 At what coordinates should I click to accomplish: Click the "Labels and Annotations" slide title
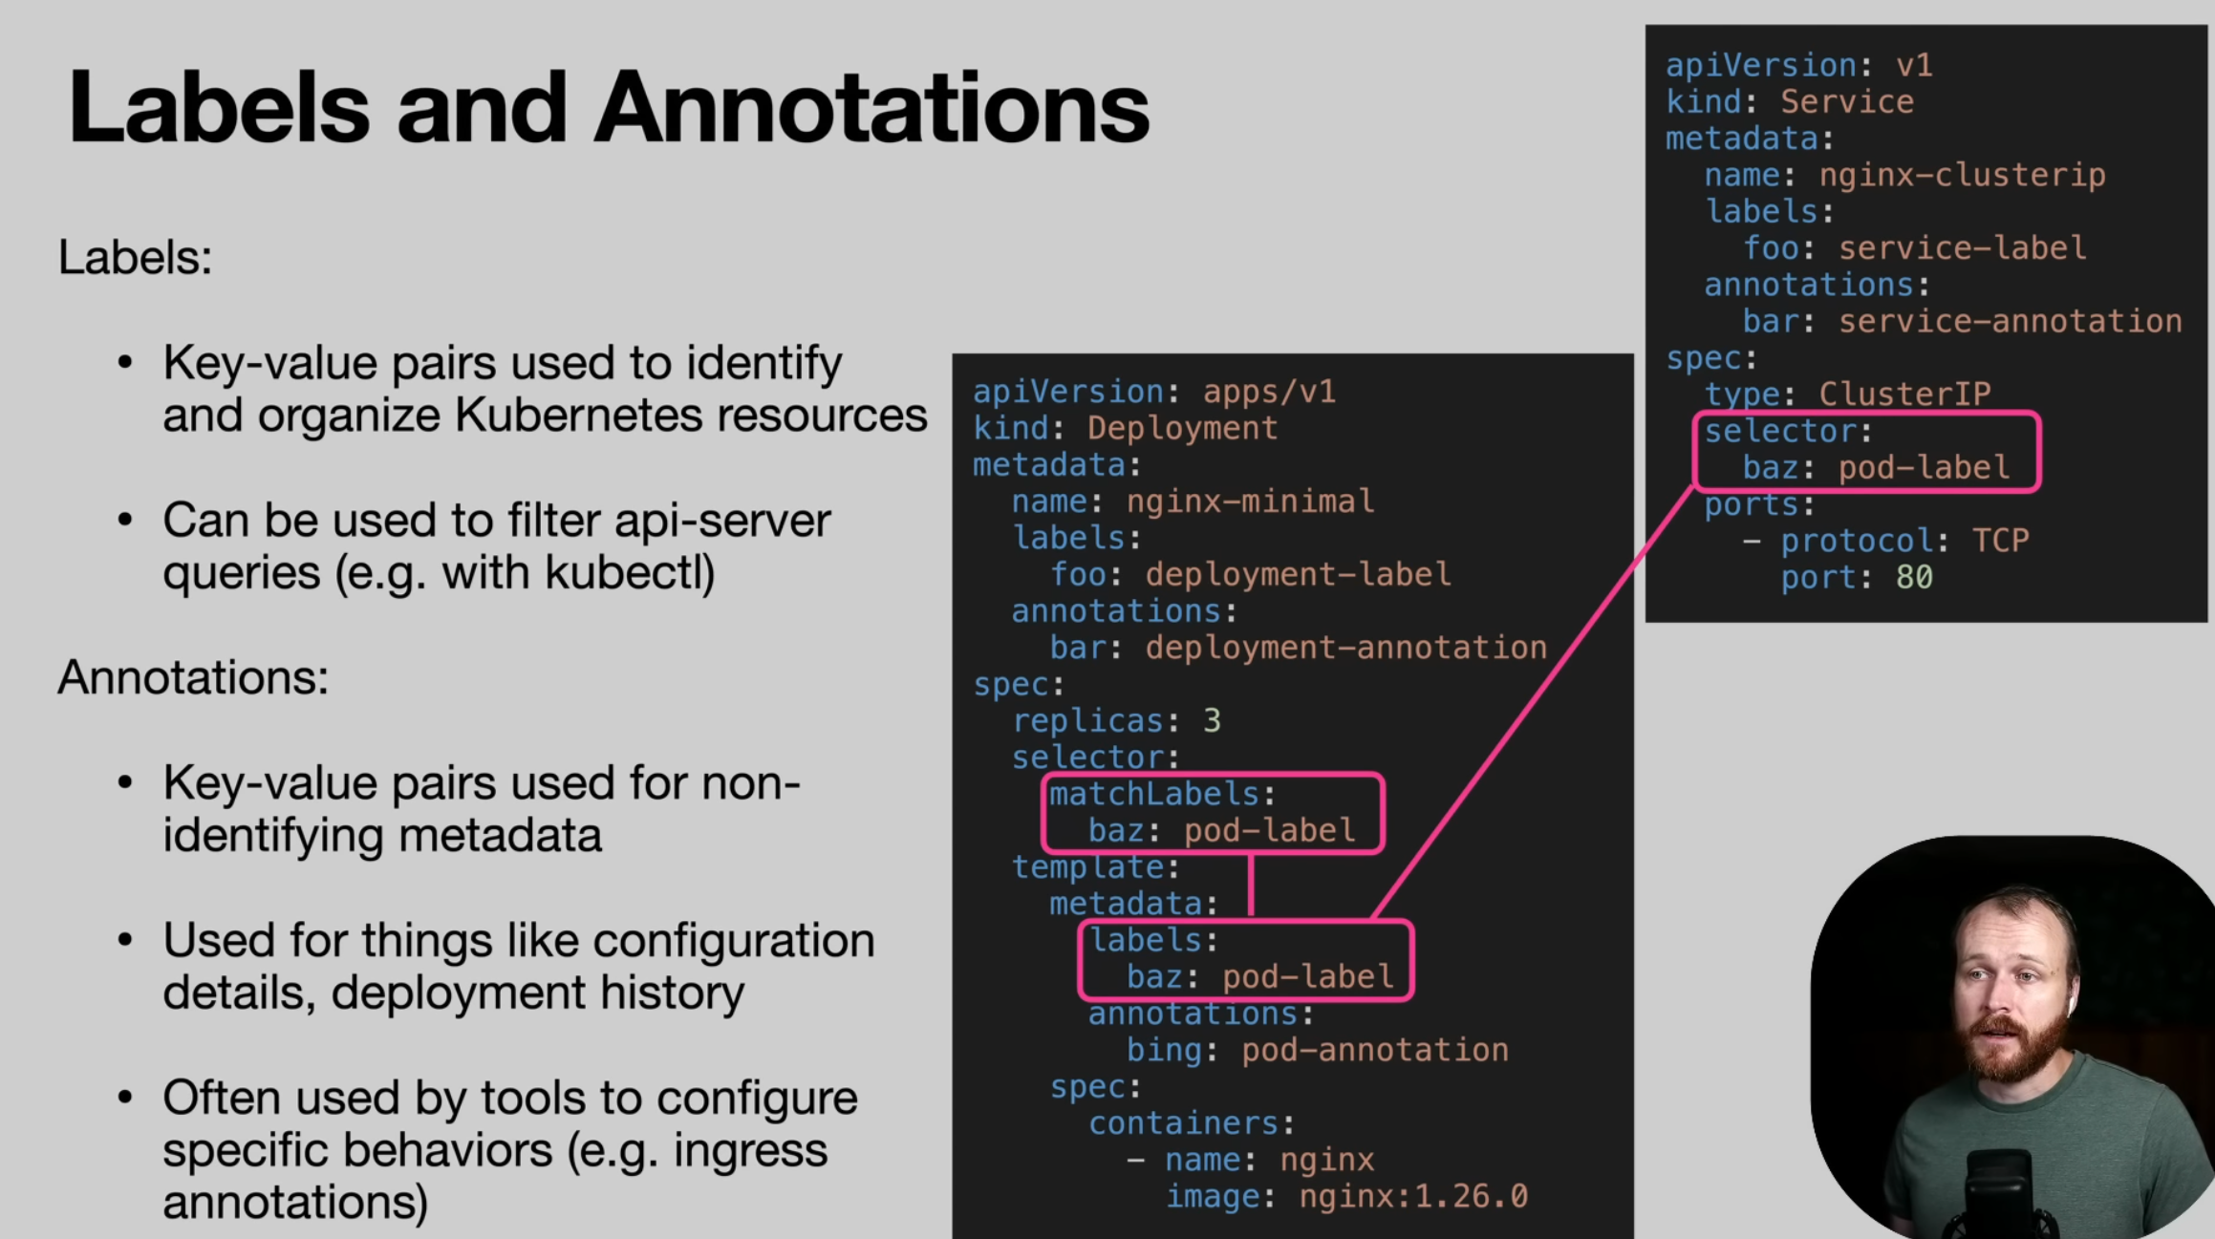(609, 108)
